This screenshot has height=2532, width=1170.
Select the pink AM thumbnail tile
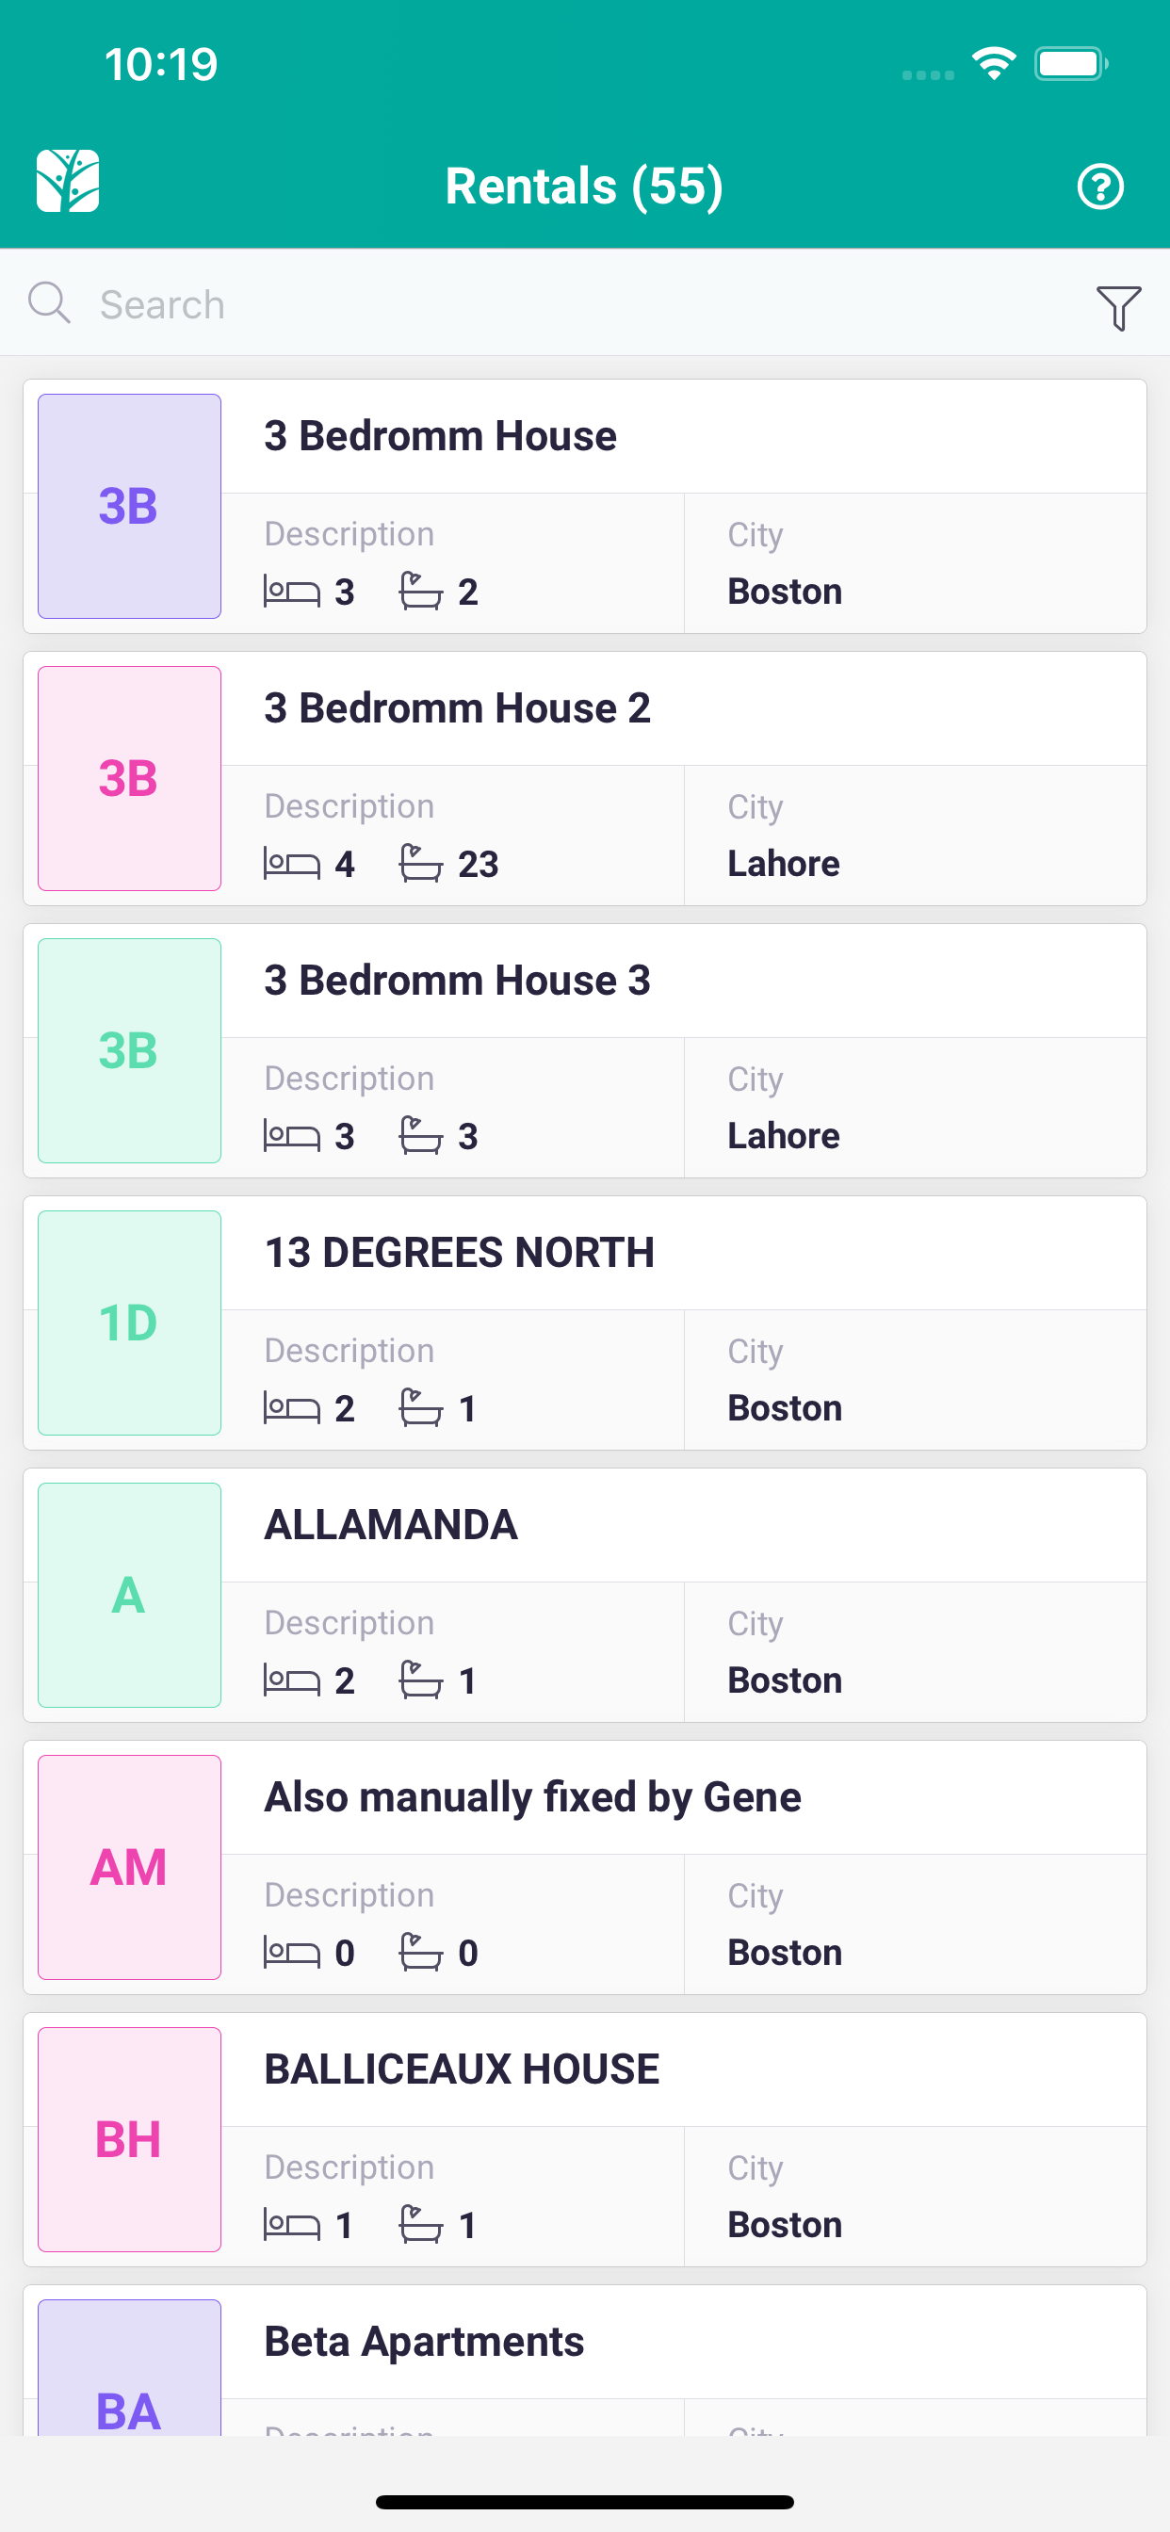coord(129,1868)
